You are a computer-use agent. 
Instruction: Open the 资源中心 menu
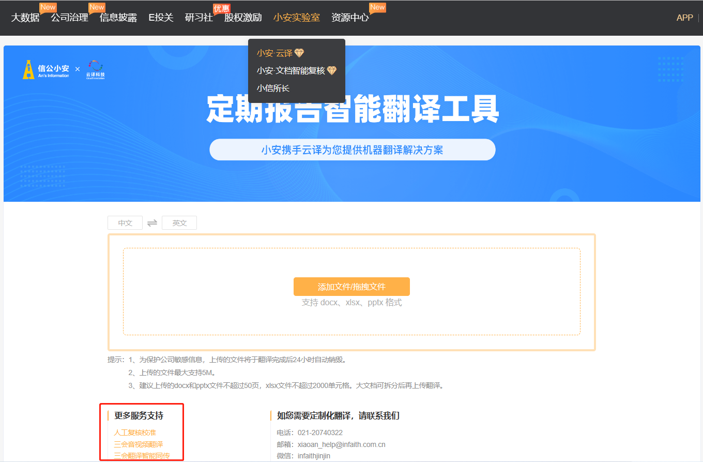(350, 18)
